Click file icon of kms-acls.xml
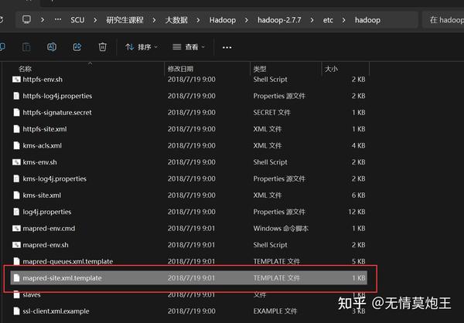464x323 pixels. 16,145
